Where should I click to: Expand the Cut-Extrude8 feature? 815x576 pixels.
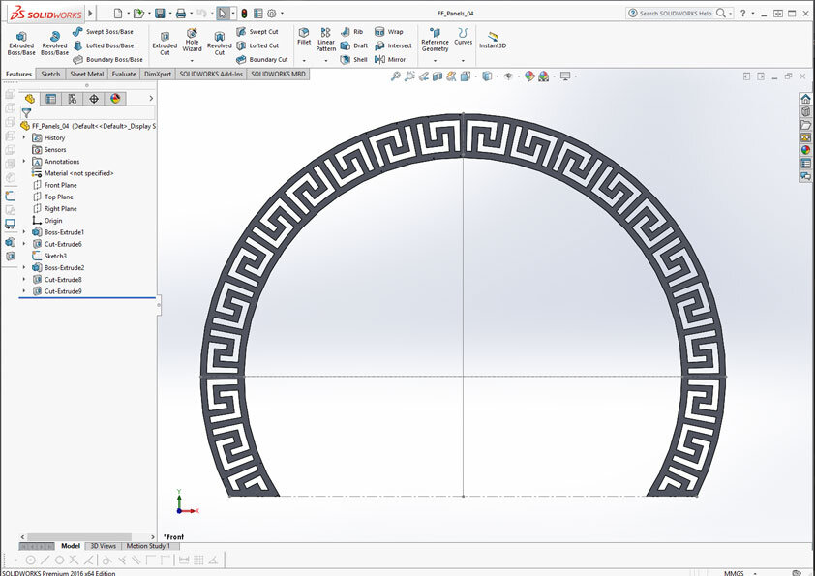[24, 279]
